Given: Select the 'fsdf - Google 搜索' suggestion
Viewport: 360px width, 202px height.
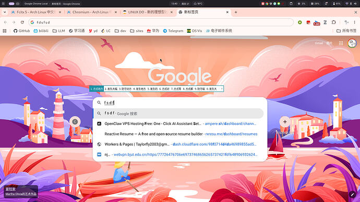Looking at the screenshot, I should tap(178, 113).
